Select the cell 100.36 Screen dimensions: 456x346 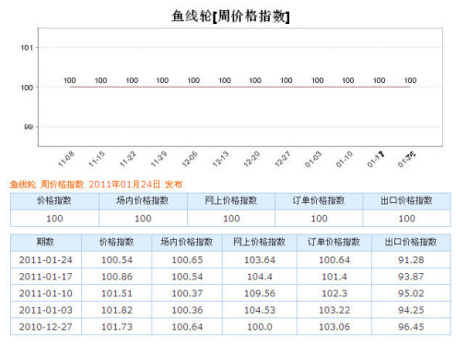coord(187,310)
